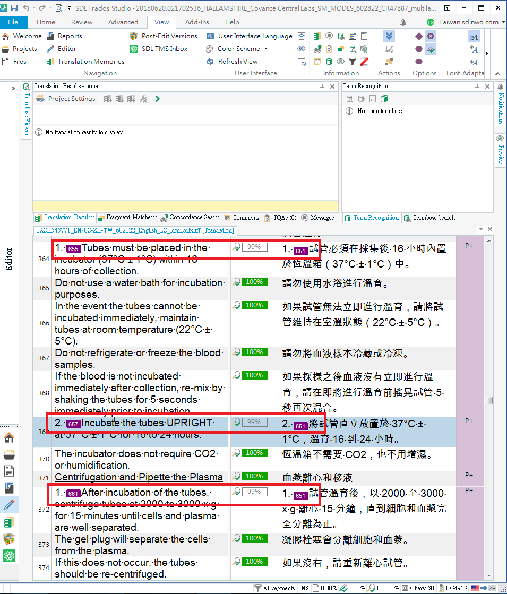
Task: Click the increase font size icon
Action: click(474, 49)
